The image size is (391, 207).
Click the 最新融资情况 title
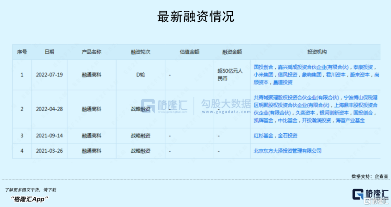pos(196,17)
